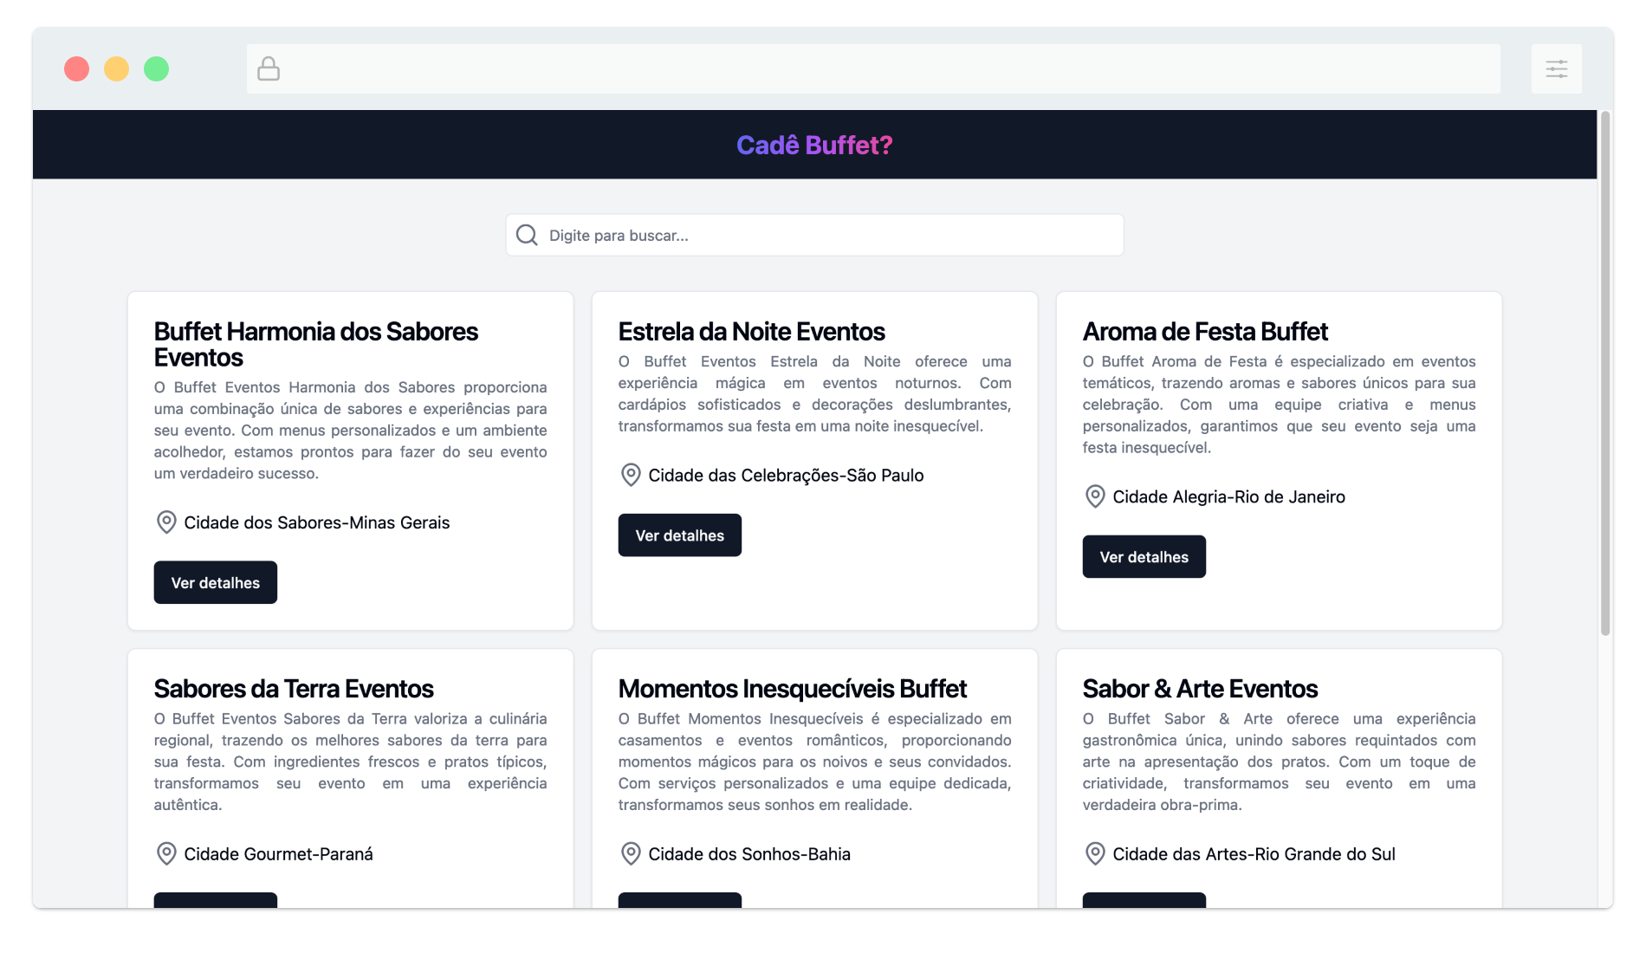1646x953 pixels.
Task: Open the browser settings sliders icon
Action: pos(1556,68)
